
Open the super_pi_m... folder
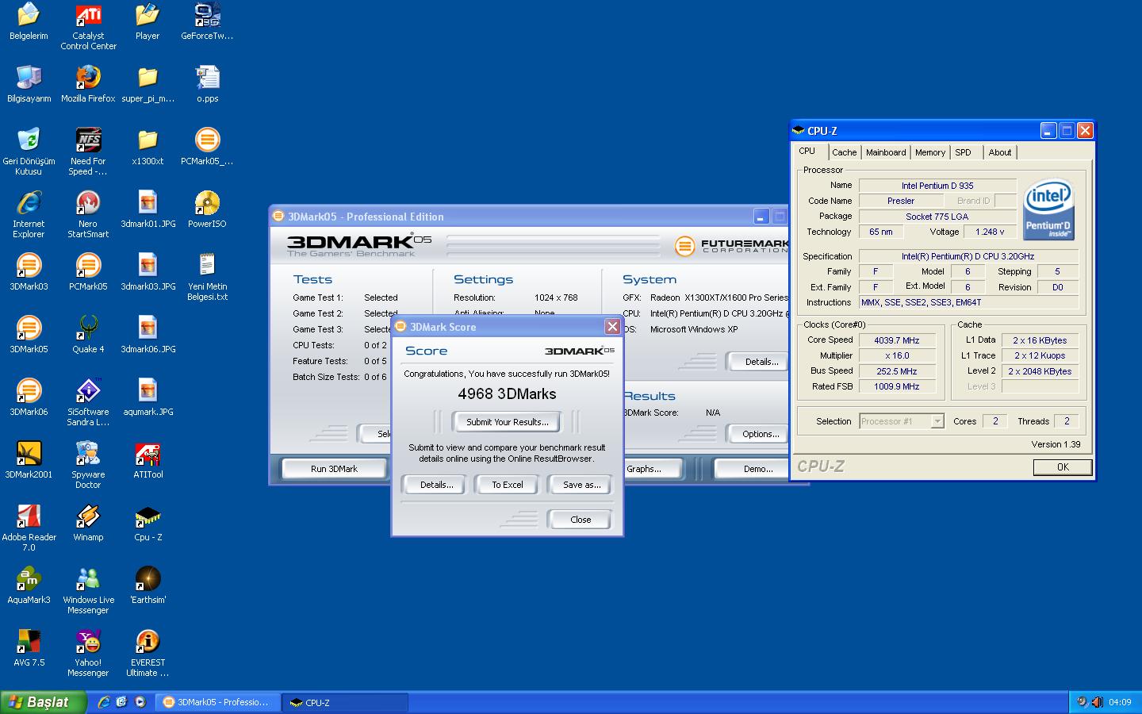click(x=148, y=84)
